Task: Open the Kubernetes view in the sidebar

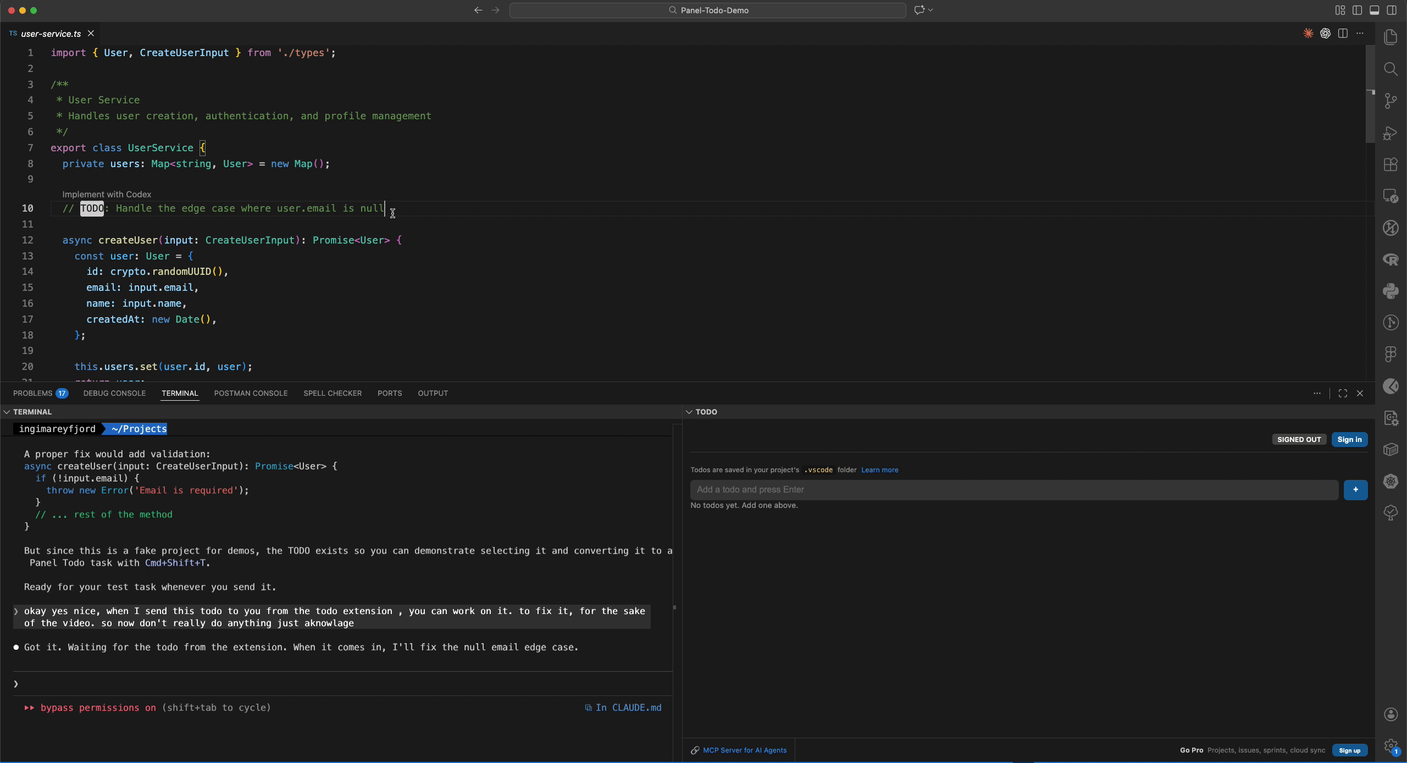Action: tap(1391, 481)
